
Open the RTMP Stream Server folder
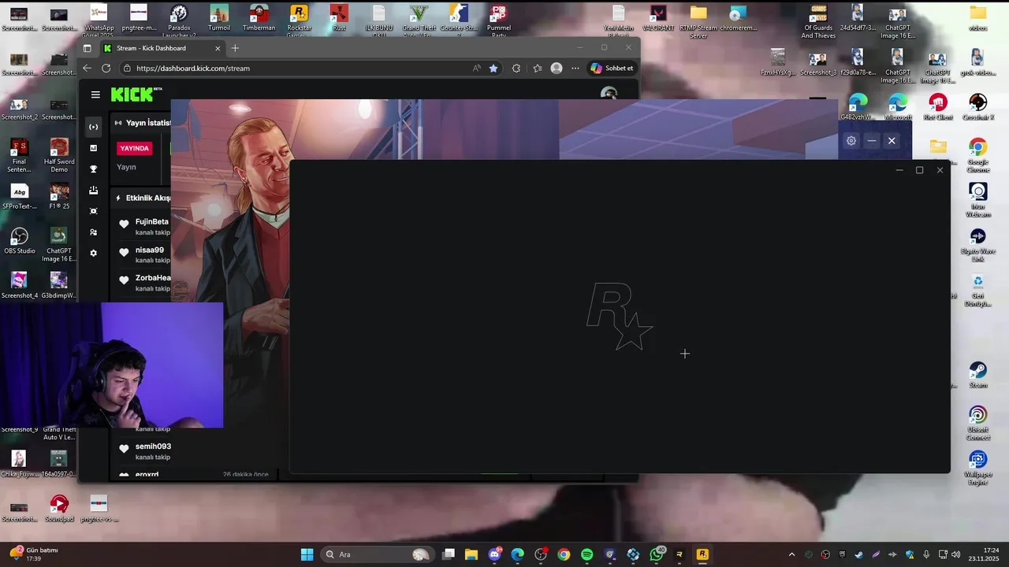(698, 20)
